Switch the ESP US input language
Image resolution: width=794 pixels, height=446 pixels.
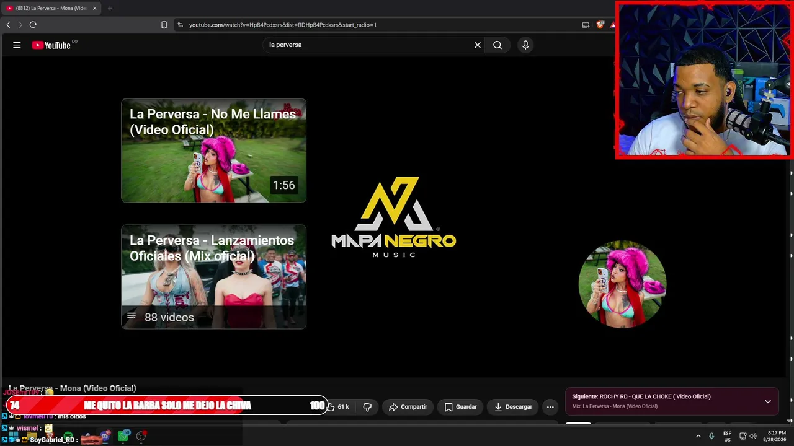coord(727,436)
